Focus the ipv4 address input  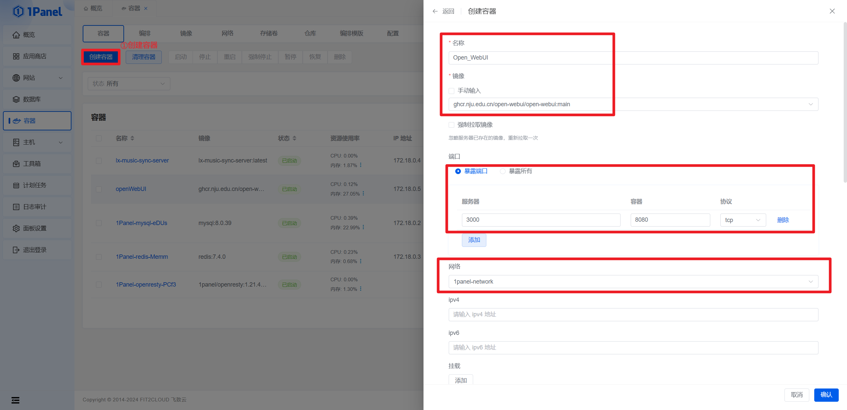(633, 315)
